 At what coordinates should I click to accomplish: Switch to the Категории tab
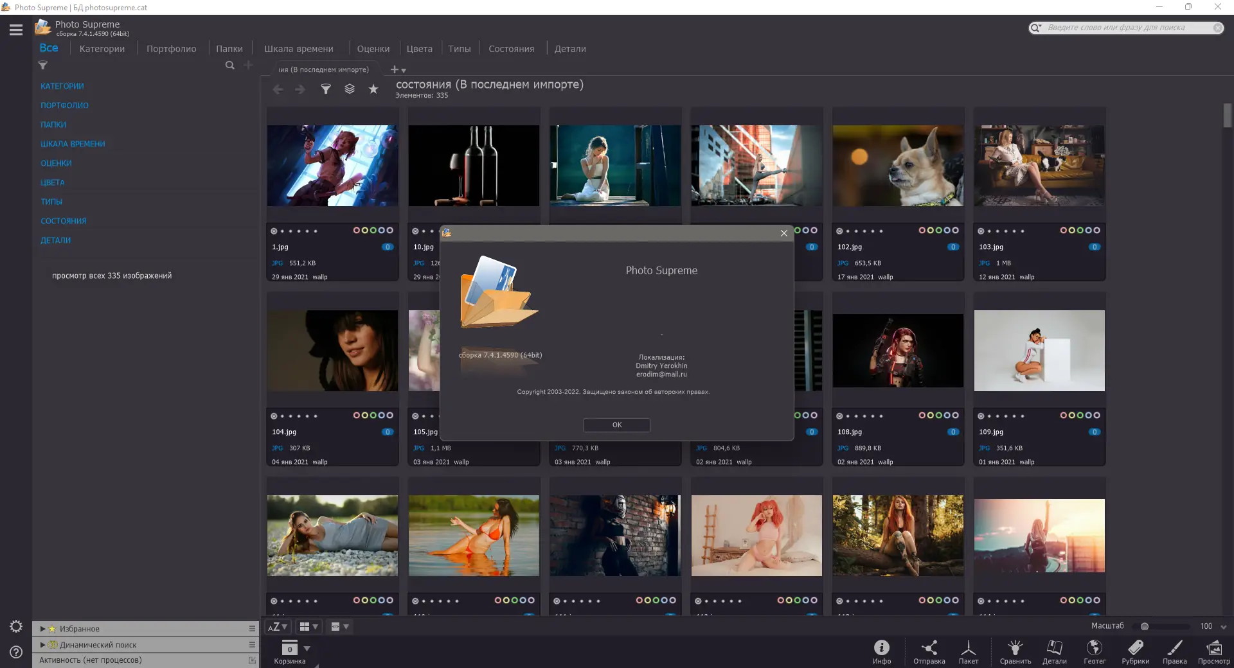tap(102, 49)
